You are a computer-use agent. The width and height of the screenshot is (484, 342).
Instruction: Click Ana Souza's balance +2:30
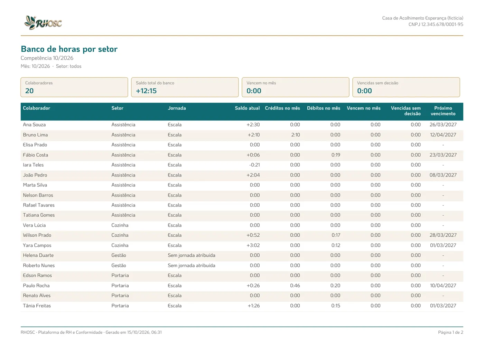pyautogui.click(x=253, y=125)
